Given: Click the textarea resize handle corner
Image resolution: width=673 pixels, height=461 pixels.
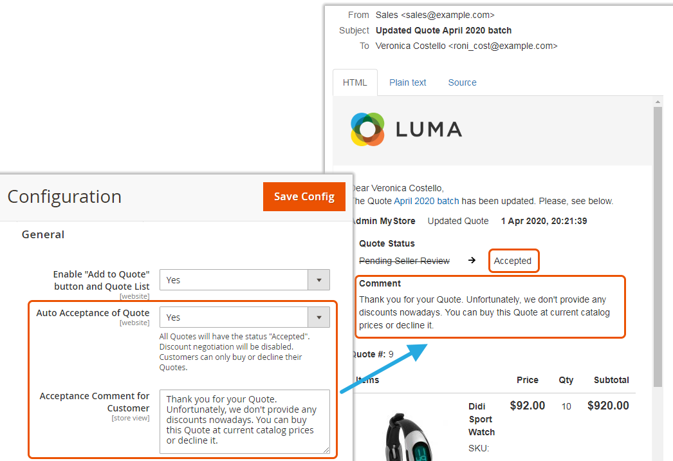Looking at the screenshot, I should click(x=326, y=450).
